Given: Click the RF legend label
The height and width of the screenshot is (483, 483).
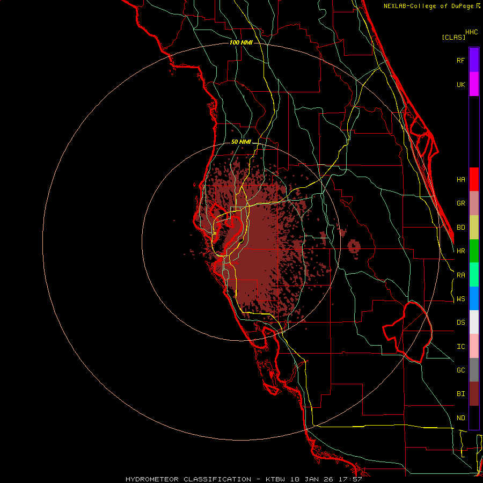Looking at the screenshot, I should tap(461, 60).
